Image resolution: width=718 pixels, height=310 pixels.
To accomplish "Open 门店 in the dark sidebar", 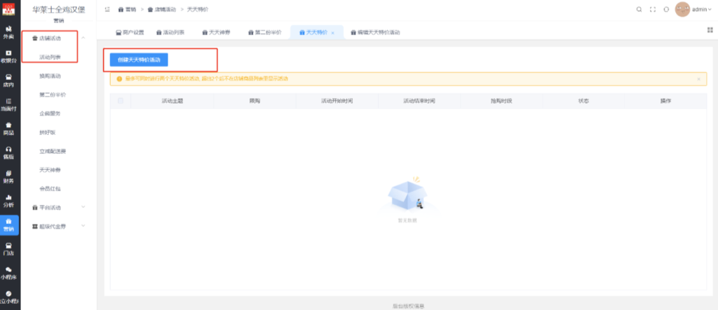I will (x=8, y=248).
